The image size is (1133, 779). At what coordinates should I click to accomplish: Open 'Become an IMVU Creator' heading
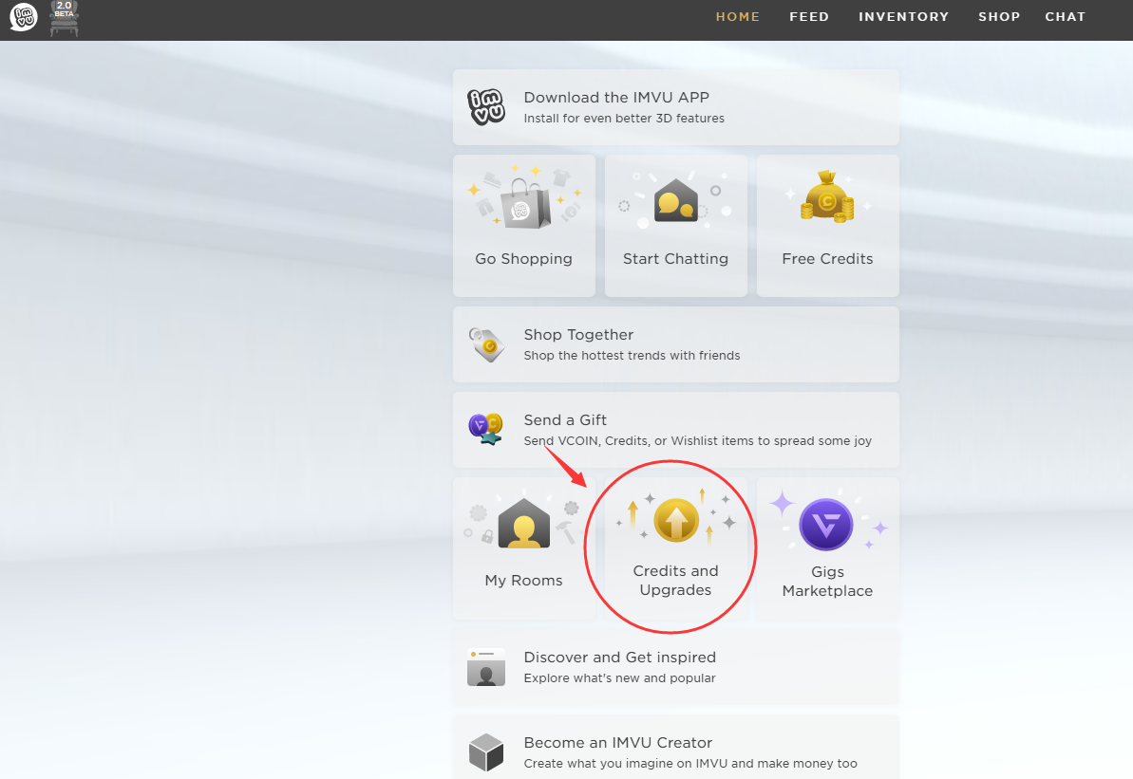point(618,743)
